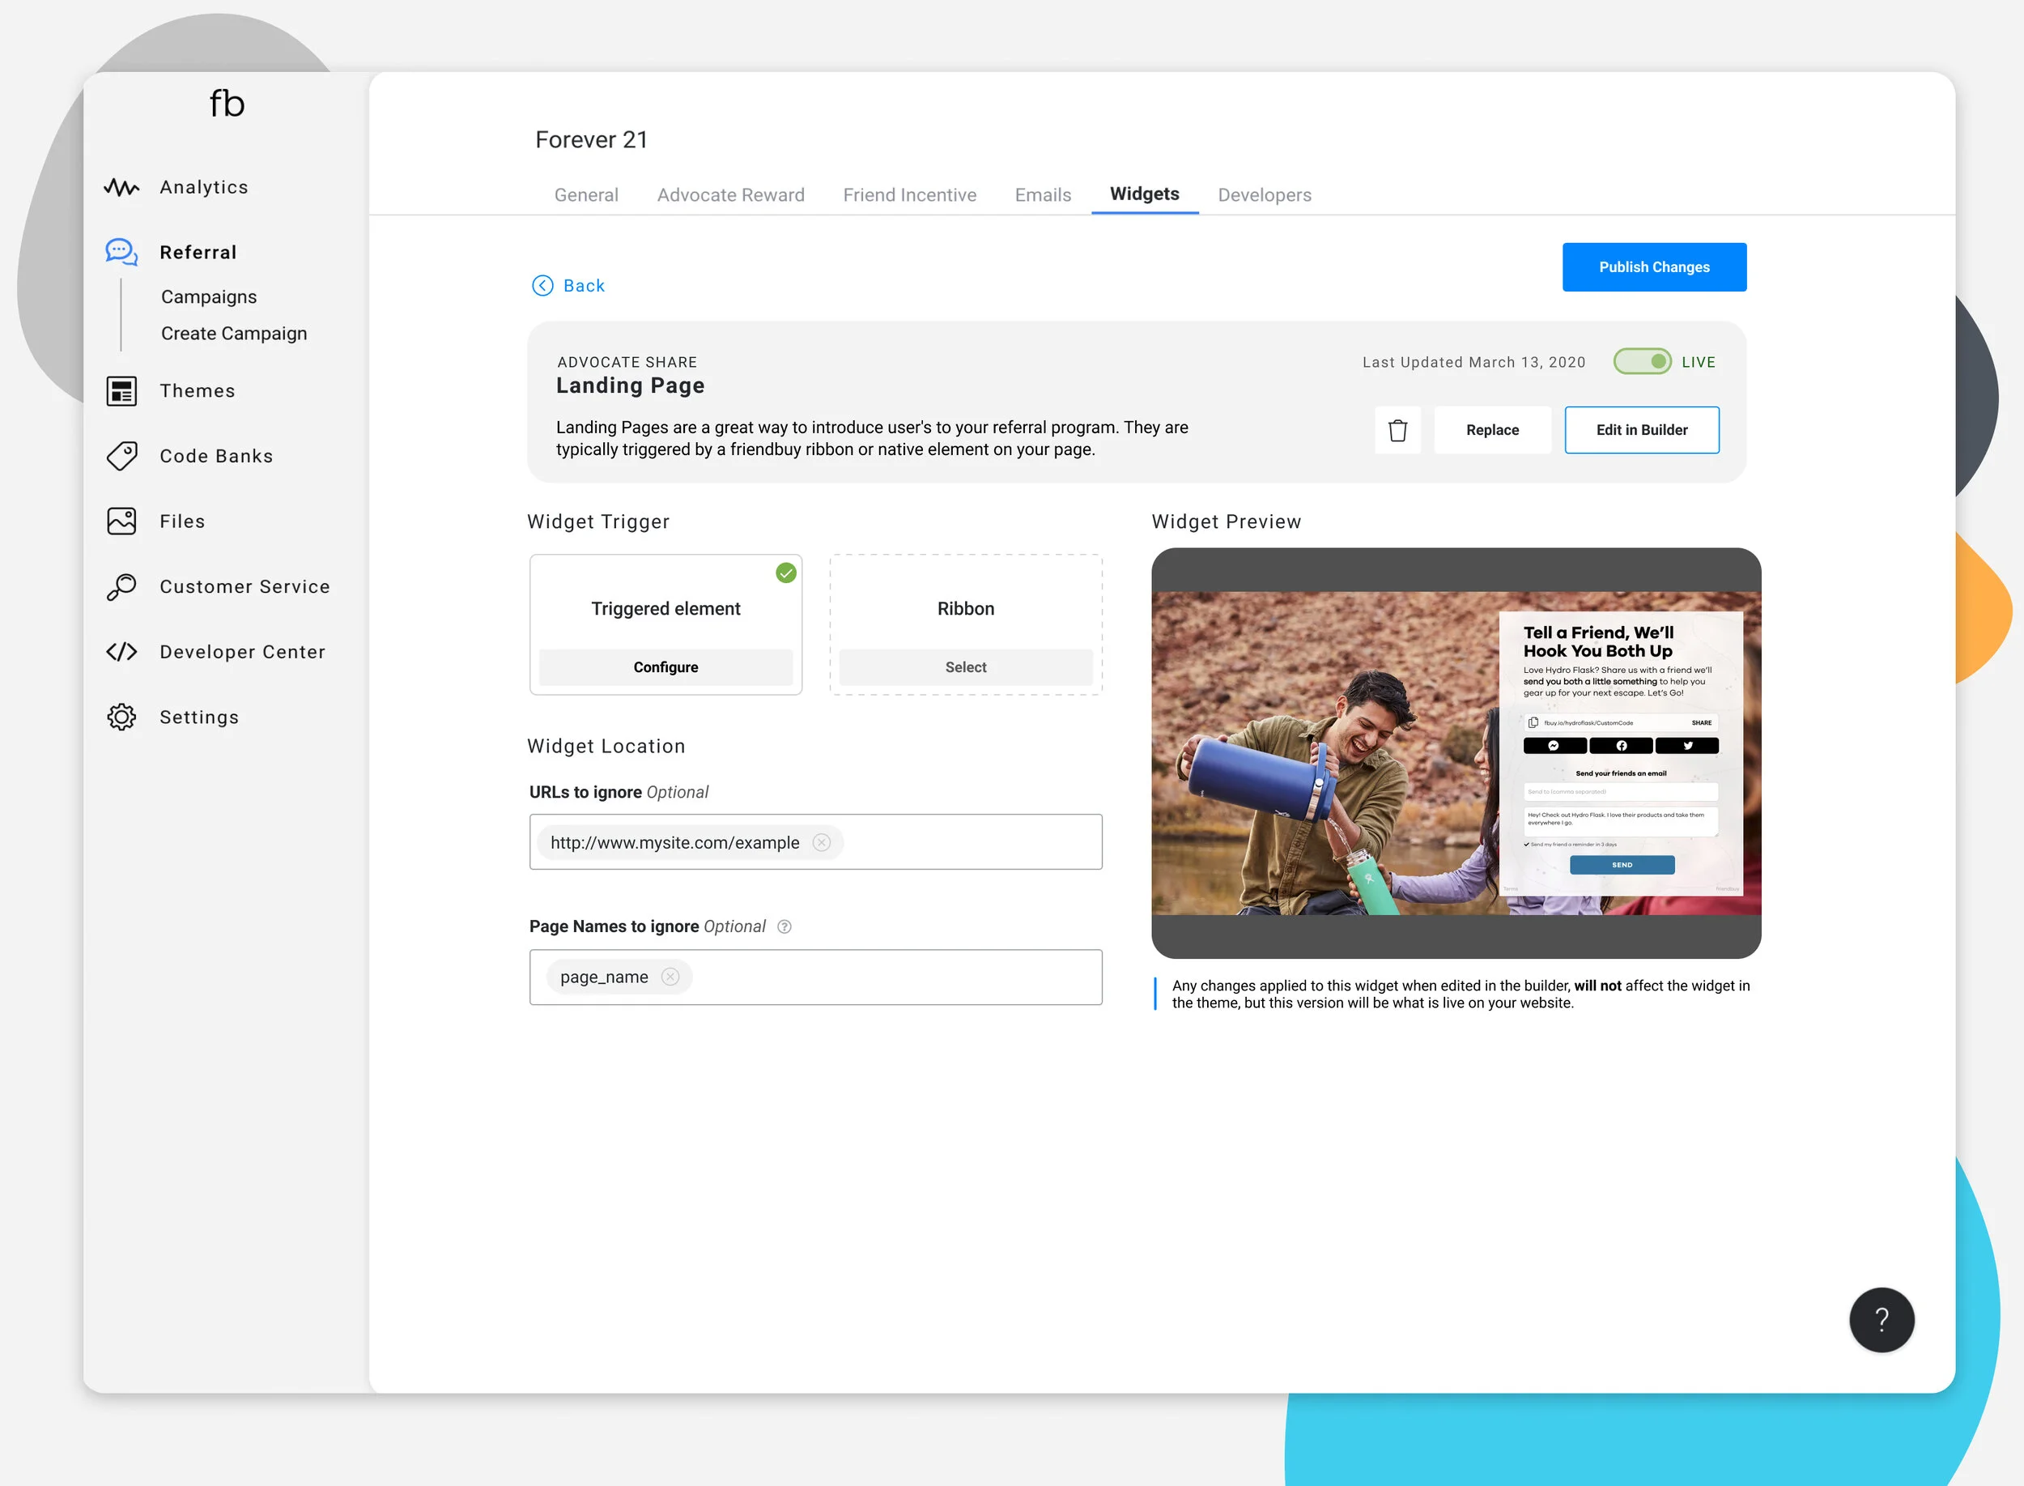Click the Settings gear icon
2024x1486 pixels.
[x=121, y=717]
